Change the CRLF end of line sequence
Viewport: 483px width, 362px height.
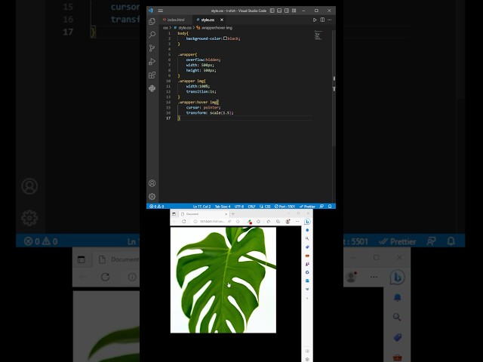pos(251,206)
